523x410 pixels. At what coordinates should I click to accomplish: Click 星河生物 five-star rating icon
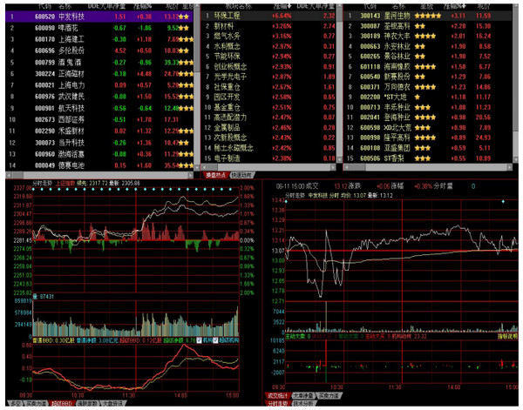[428, 16]
